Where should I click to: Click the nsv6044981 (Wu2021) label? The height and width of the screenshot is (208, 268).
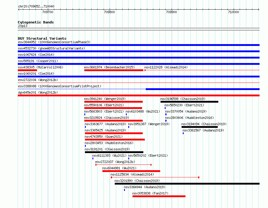tap(119, 168)
